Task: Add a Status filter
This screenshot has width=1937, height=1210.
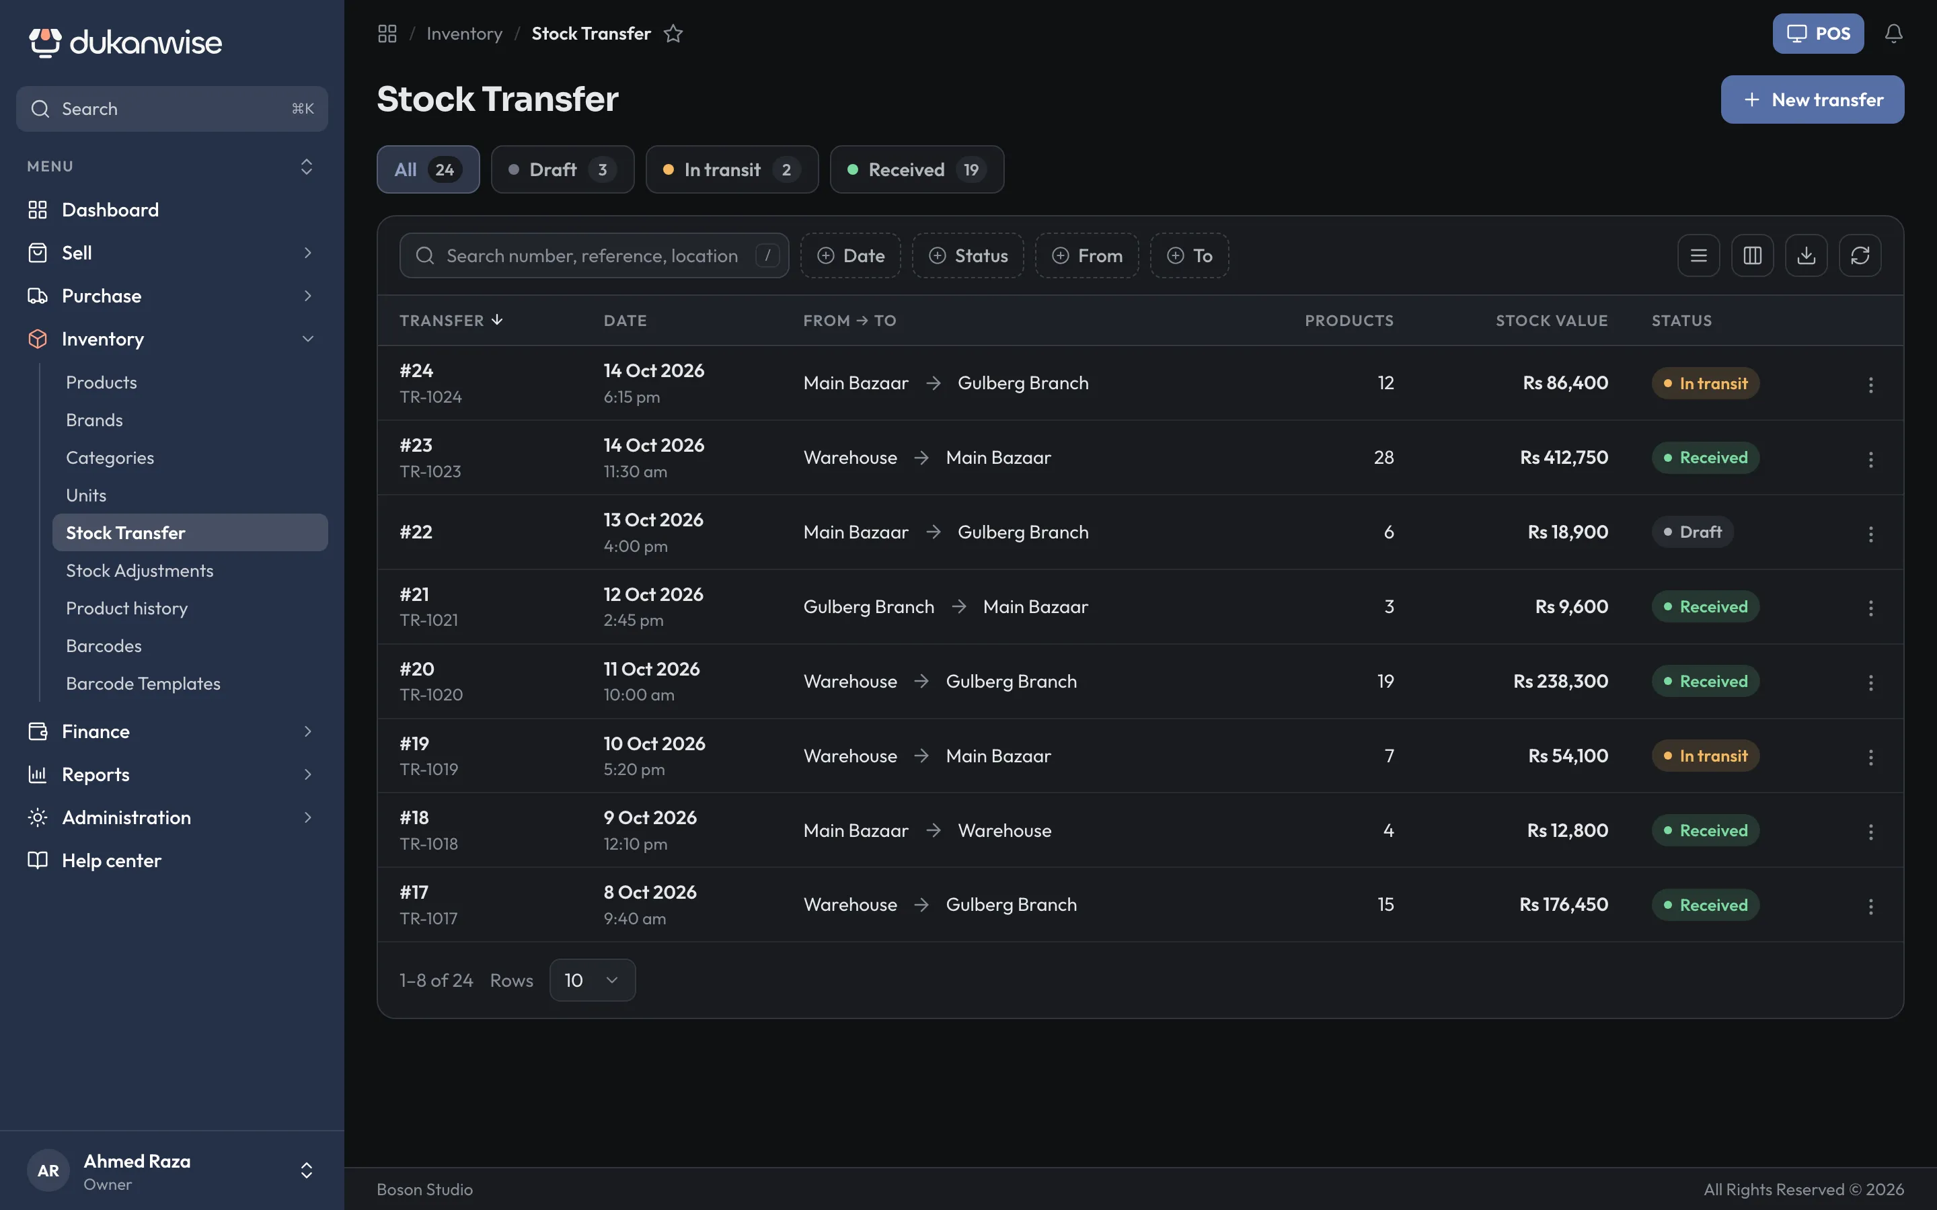Action: point(968,255)
